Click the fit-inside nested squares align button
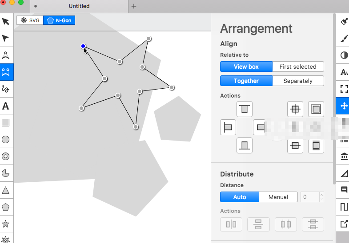The height and width of the screenshot is (243, 349). tap(316, 109)
